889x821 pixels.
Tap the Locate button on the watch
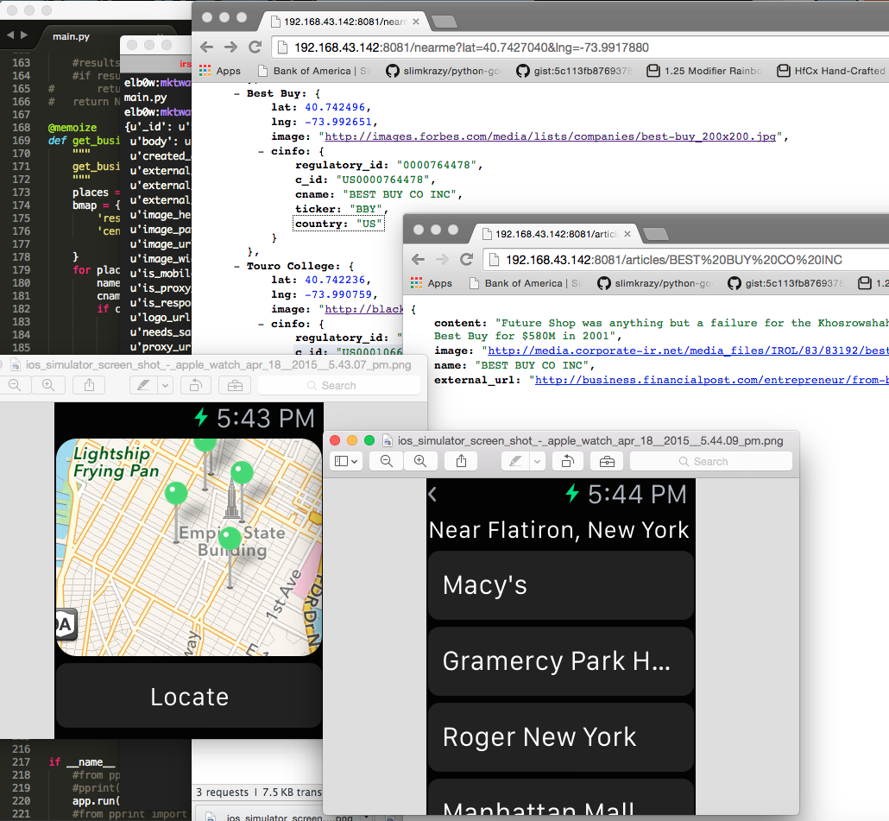tap(189, 697)
